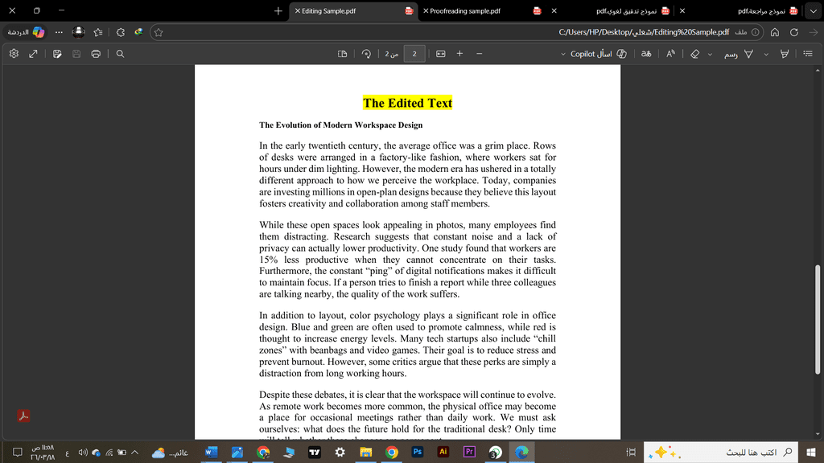Click The Edited Text heading
The image size is (824, 463).
407,103
